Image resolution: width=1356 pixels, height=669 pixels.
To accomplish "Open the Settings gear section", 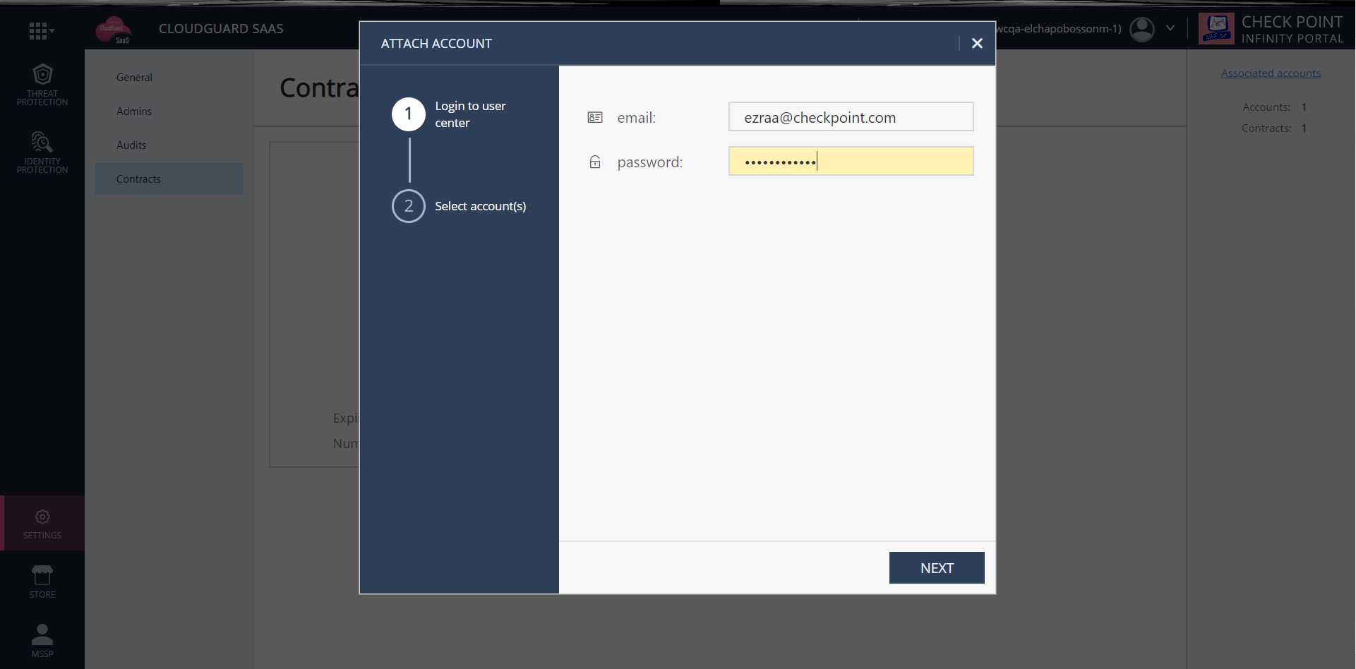I will 42,524.
